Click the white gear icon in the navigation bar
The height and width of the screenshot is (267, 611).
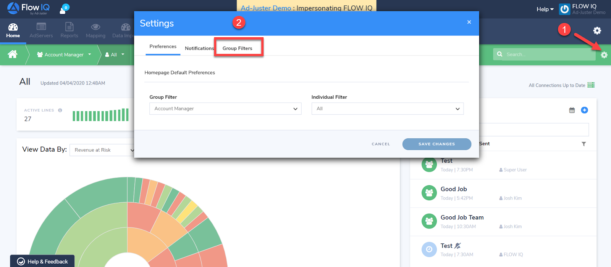coord(597,30)
